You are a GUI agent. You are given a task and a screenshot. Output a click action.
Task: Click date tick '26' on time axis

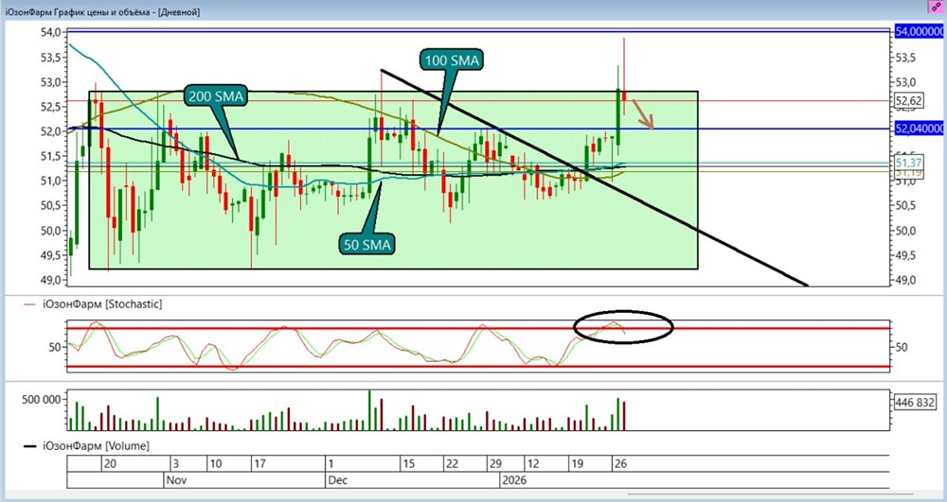coord(620,464)
